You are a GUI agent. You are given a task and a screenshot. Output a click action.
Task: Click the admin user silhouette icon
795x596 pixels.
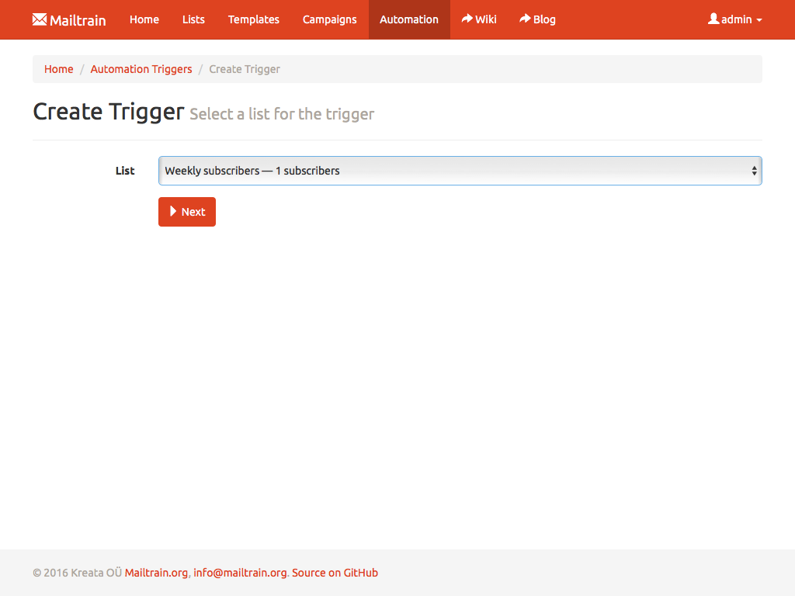coord(713,19)
